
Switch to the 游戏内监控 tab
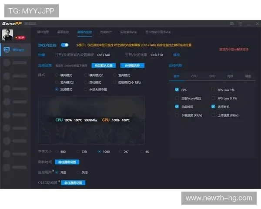[84, 32]
